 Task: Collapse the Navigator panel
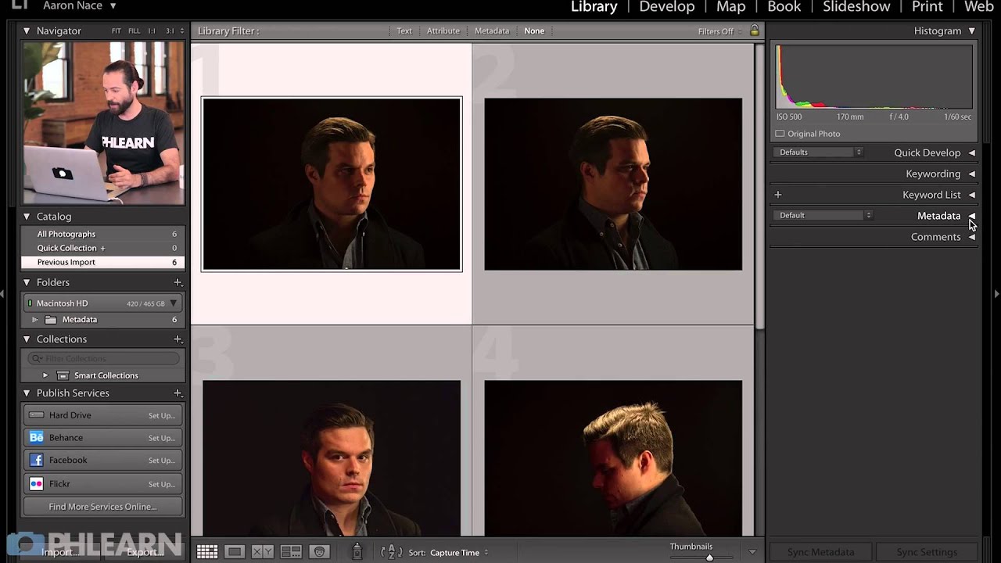click(x=27, y=31)
